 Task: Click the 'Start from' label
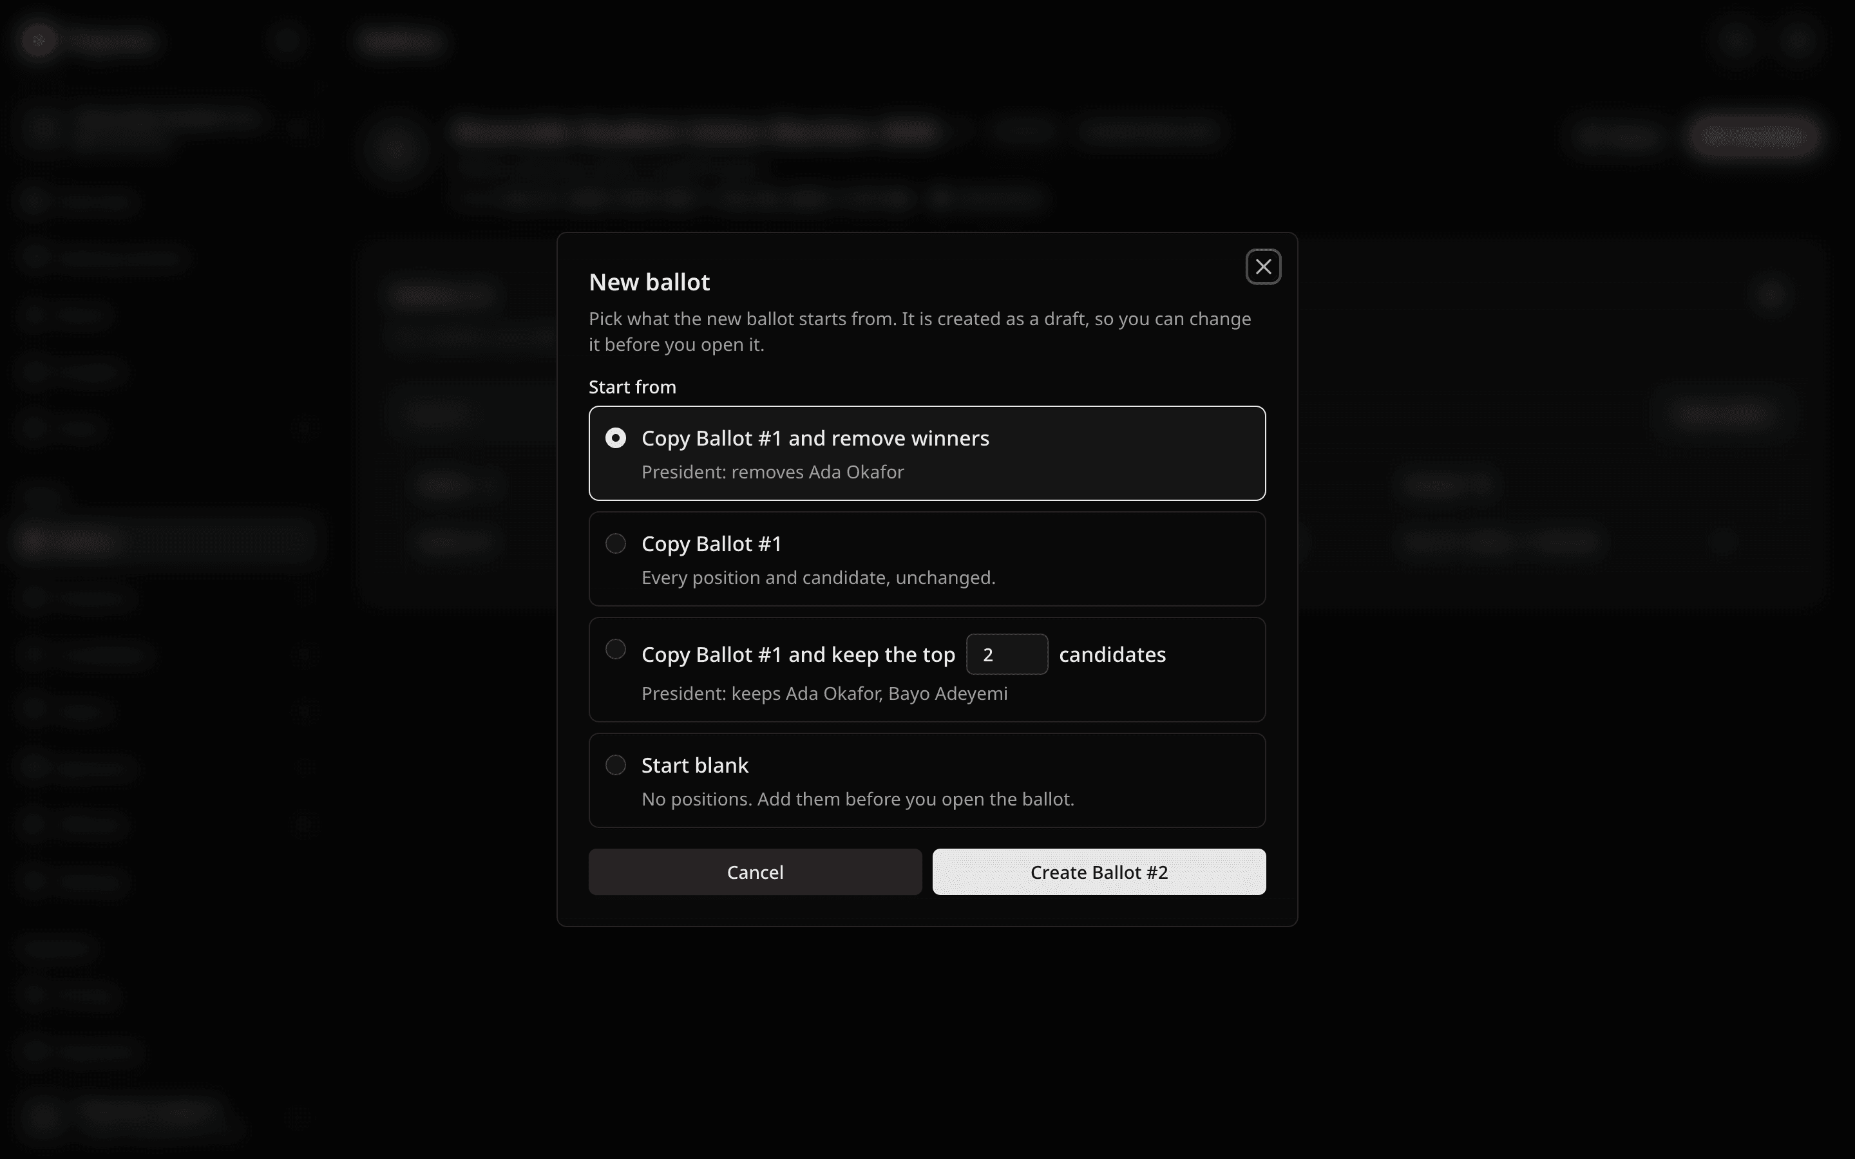[x=633, y=387]
